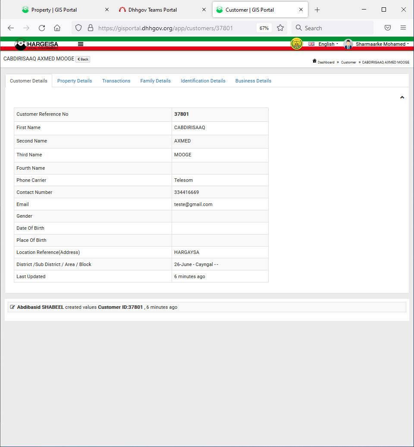Toggle the sidebar hamburger menu
The image size is (414, 447).
tap(81, 44)
